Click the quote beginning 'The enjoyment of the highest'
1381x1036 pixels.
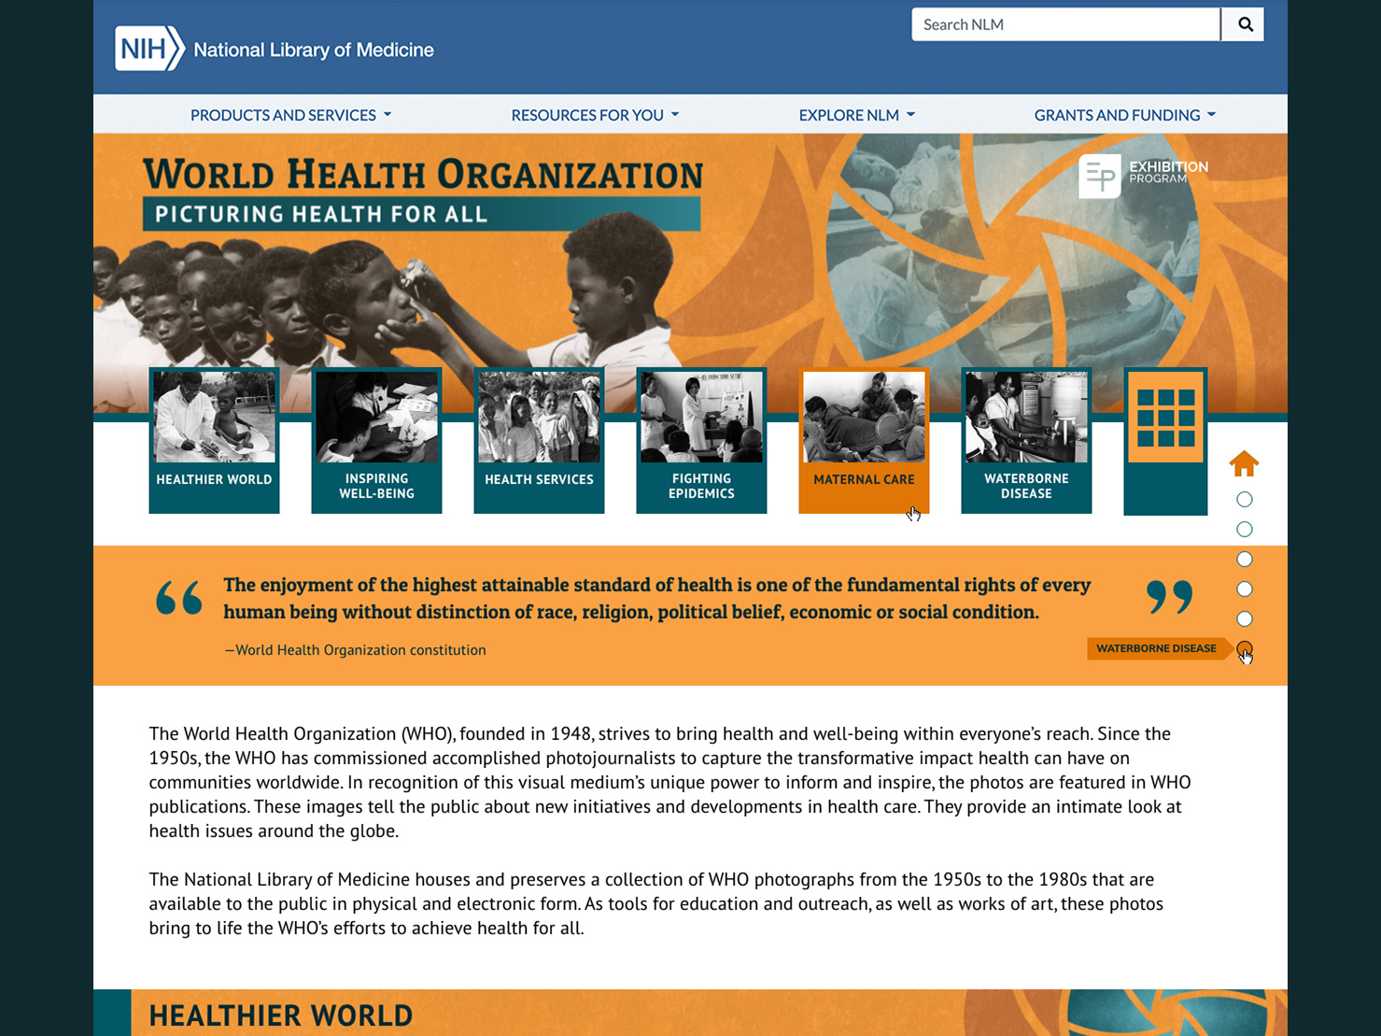click(656, 599)
